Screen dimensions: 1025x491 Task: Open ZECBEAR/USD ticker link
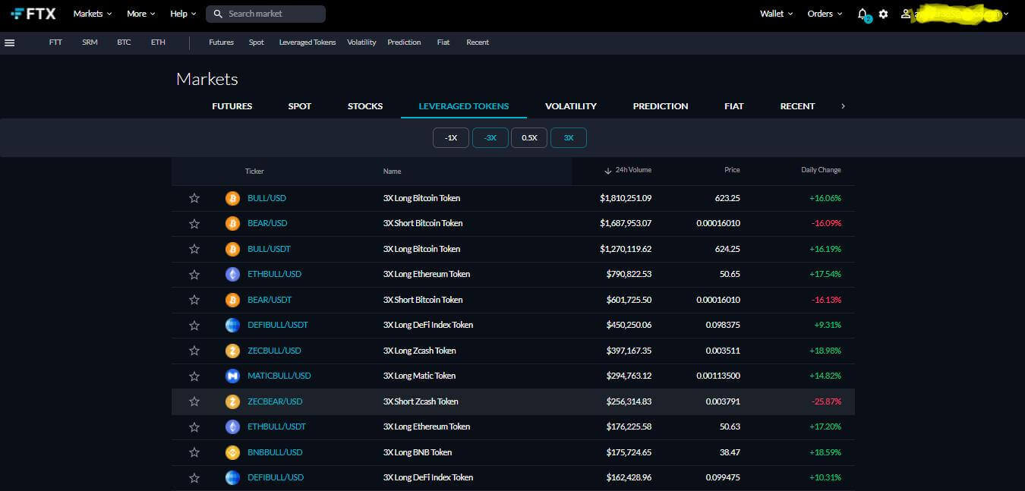point(275,401)
